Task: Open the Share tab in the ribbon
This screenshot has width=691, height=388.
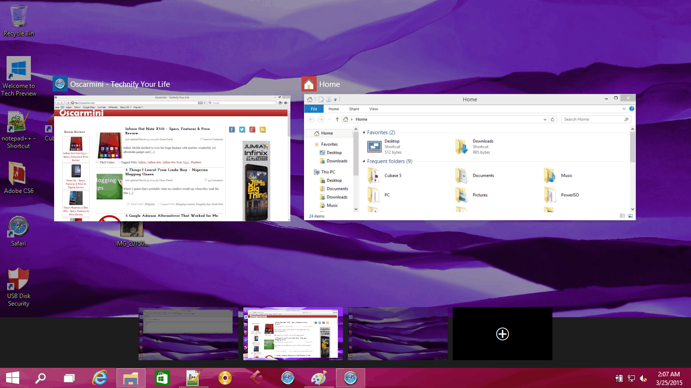Action: click(x=354, y=109)
